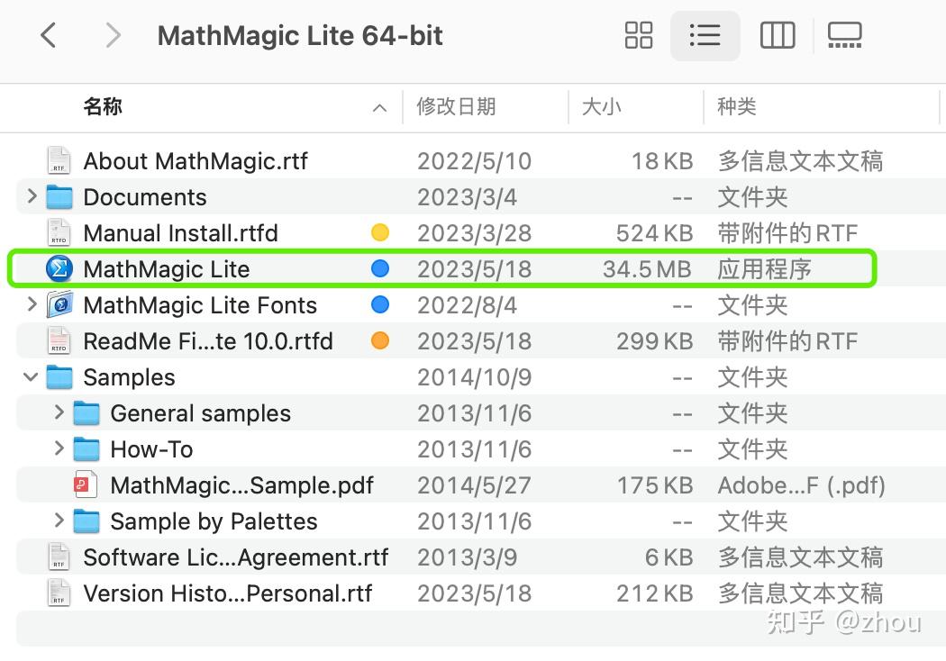The height and width of the screenshot is (661, 946).
Task: Click the 应用程序 kind cell
Action: 764,269
